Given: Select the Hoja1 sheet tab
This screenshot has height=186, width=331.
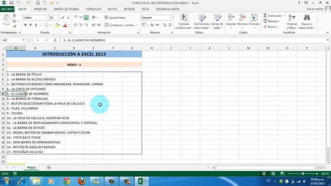Looking at the screenshot, I should pos(32,167).
